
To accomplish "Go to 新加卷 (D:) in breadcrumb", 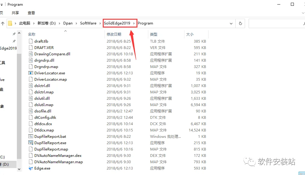I will [46, 23].
